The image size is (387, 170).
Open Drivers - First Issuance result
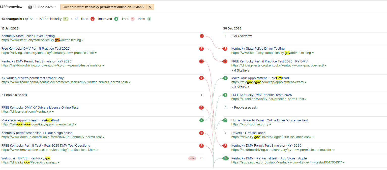point(248,133)
